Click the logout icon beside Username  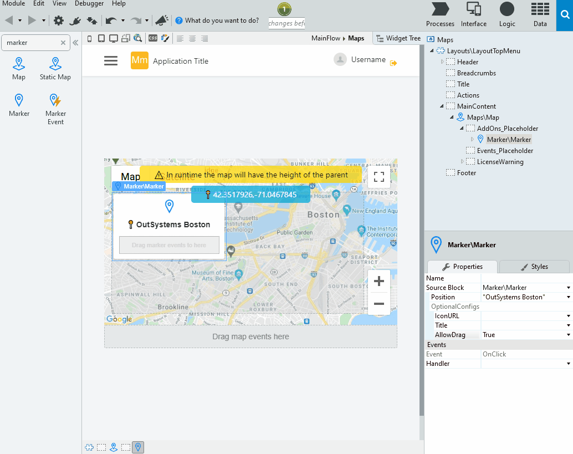(393, 63)
